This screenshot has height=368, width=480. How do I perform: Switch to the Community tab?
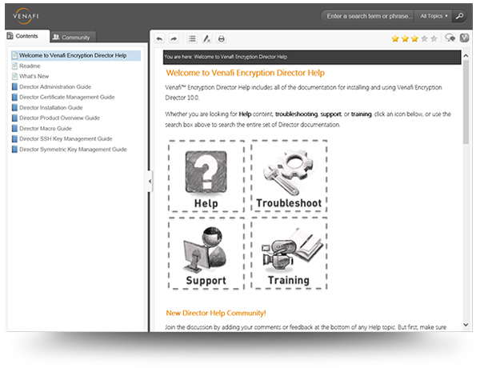point(73,38)
